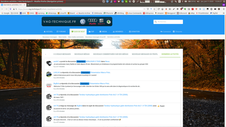Image resolution: width=226 pixels, height=127 pixels.
Task: Click S'inscrire to register
Action: (x=178, y=31)
